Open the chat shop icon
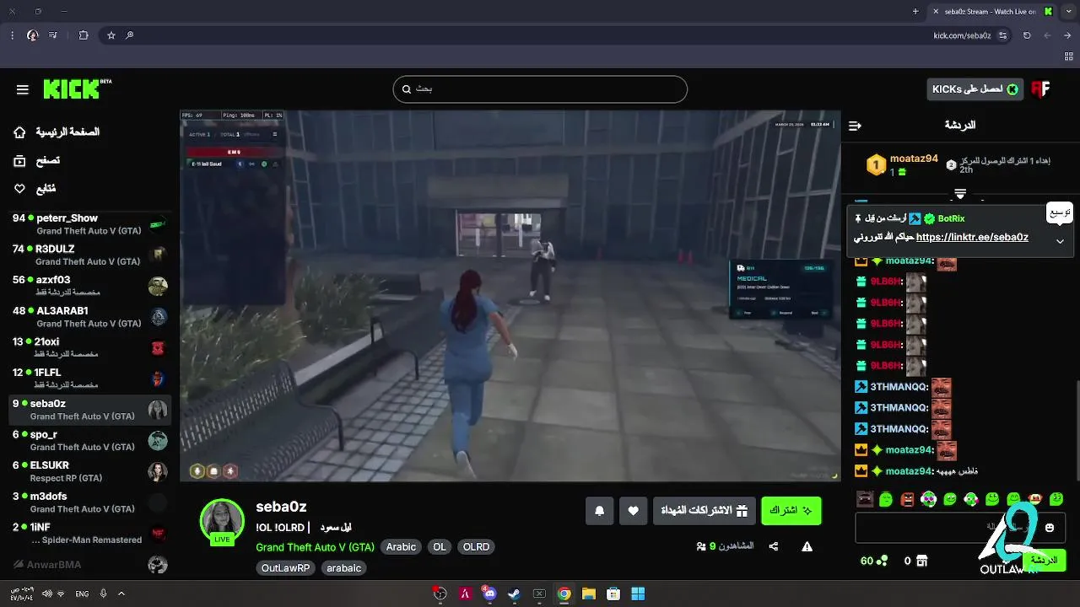This screenshot has height=607, width=1080. 922,561
